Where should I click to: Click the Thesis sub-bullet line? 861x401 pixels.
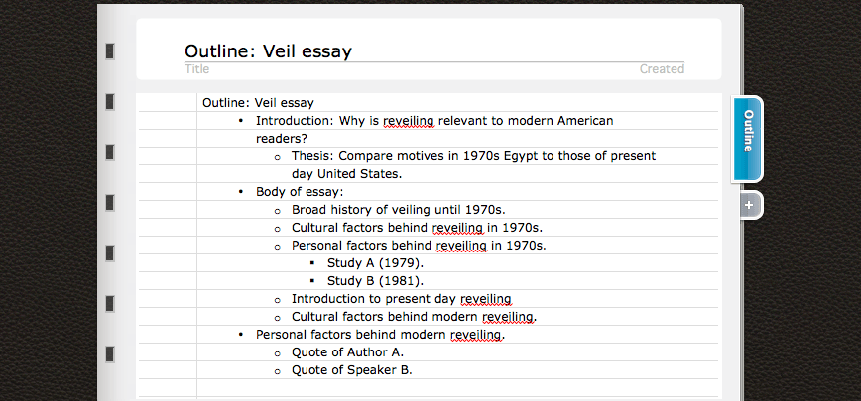[x=473, y=165]
